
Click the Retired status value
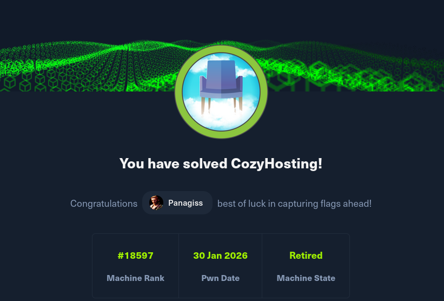click(x=306, y=256)
